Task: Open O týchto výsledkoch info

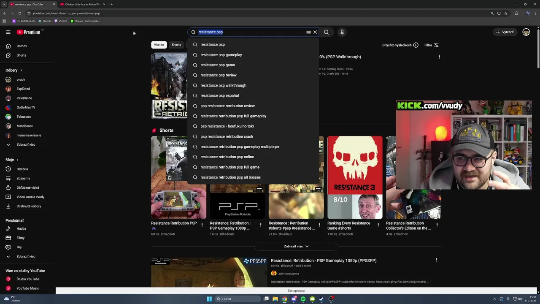Action: 400,45
